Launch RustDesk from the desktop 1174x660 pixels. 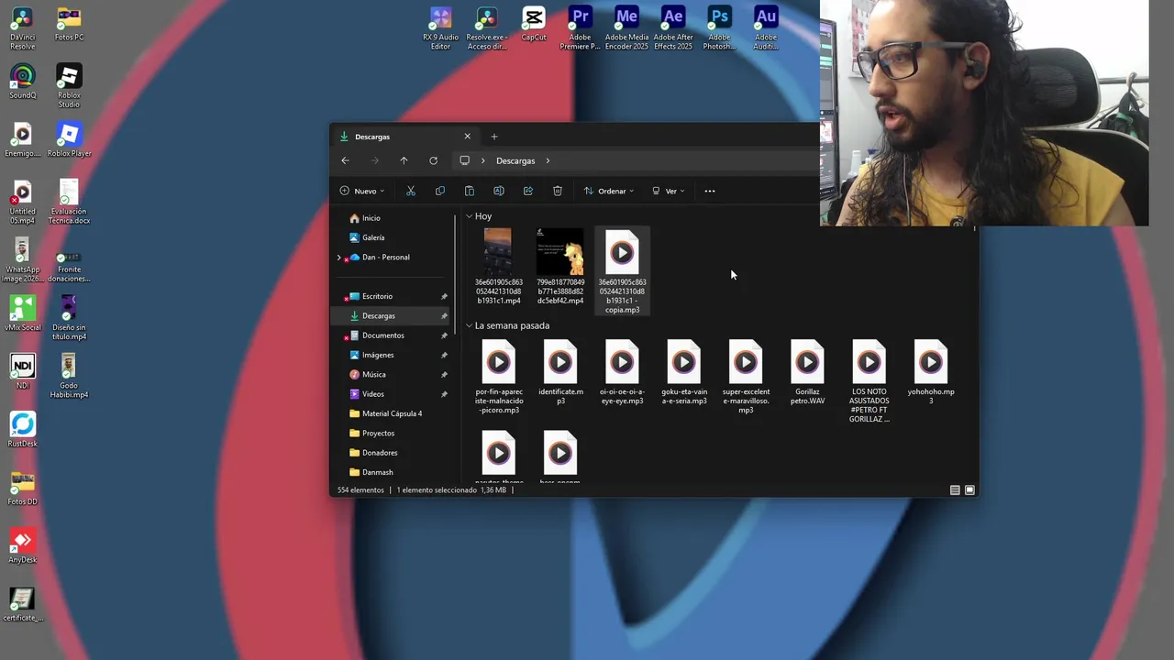[22, 430]
